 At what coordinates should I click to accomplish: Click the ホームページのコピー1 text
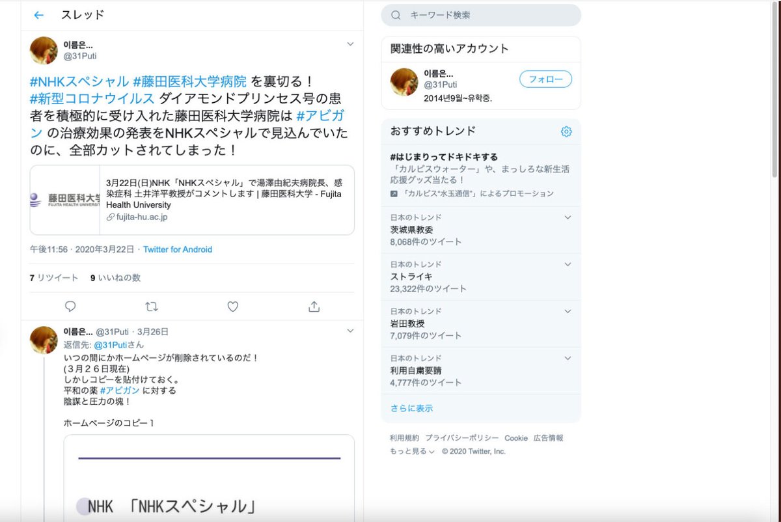point(109,423)
